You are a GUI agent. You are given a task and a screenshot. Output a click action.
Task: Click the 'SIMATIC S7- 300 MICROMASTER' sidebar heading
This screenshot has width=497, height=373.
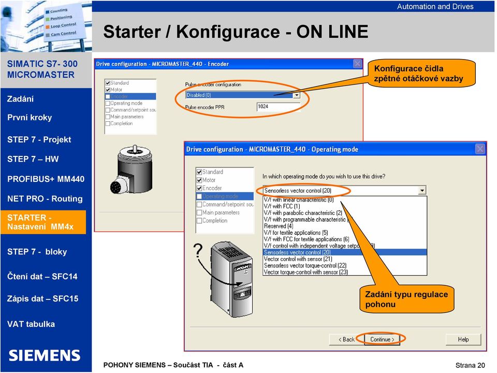pos(42,69)
